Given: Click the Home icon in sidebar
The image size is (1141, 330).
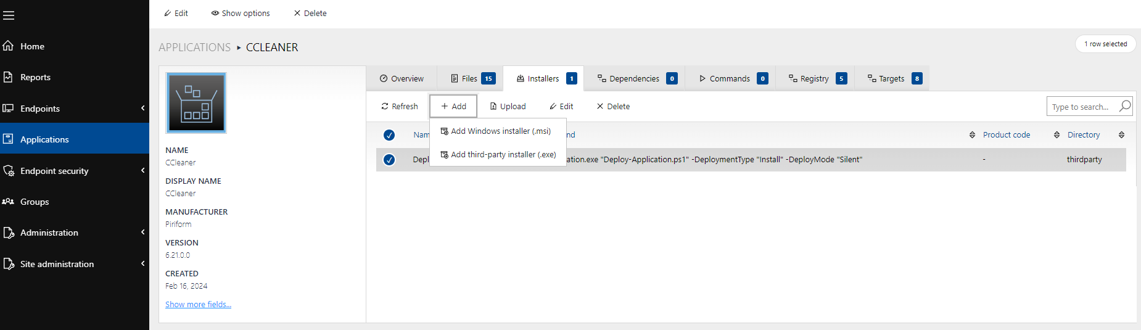Looking at the screenshot, I should tap(9, 46).
